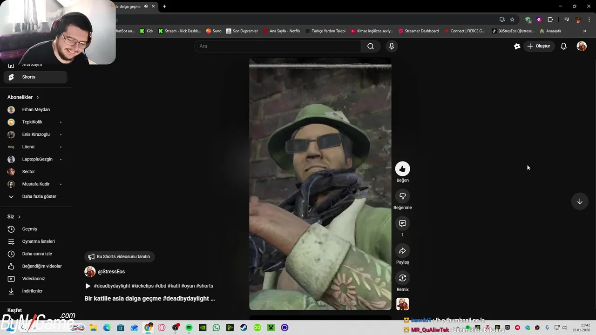Open Literat subscription
This screenshot has width=596, height=335.
(35, 147)
